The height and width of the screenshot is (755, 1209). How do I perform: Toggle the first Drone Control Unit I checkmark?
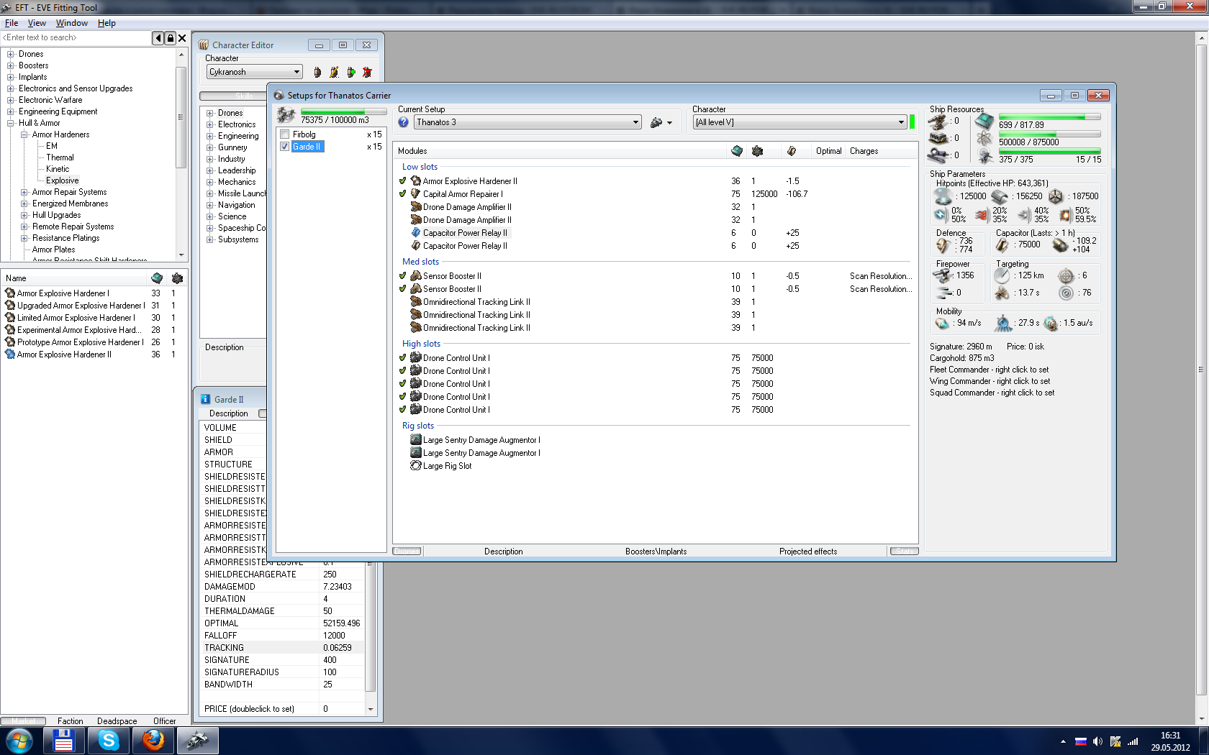click(x=403, y=358)
